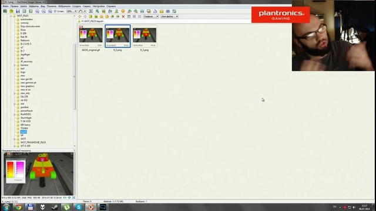Open Skype from the taskbar
This screenshot has height=211, width=376.
tap(79, 207)
